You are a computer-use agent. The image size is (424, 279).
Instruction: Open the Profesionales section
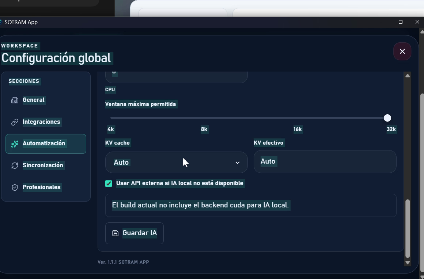(x=46, y=187)
